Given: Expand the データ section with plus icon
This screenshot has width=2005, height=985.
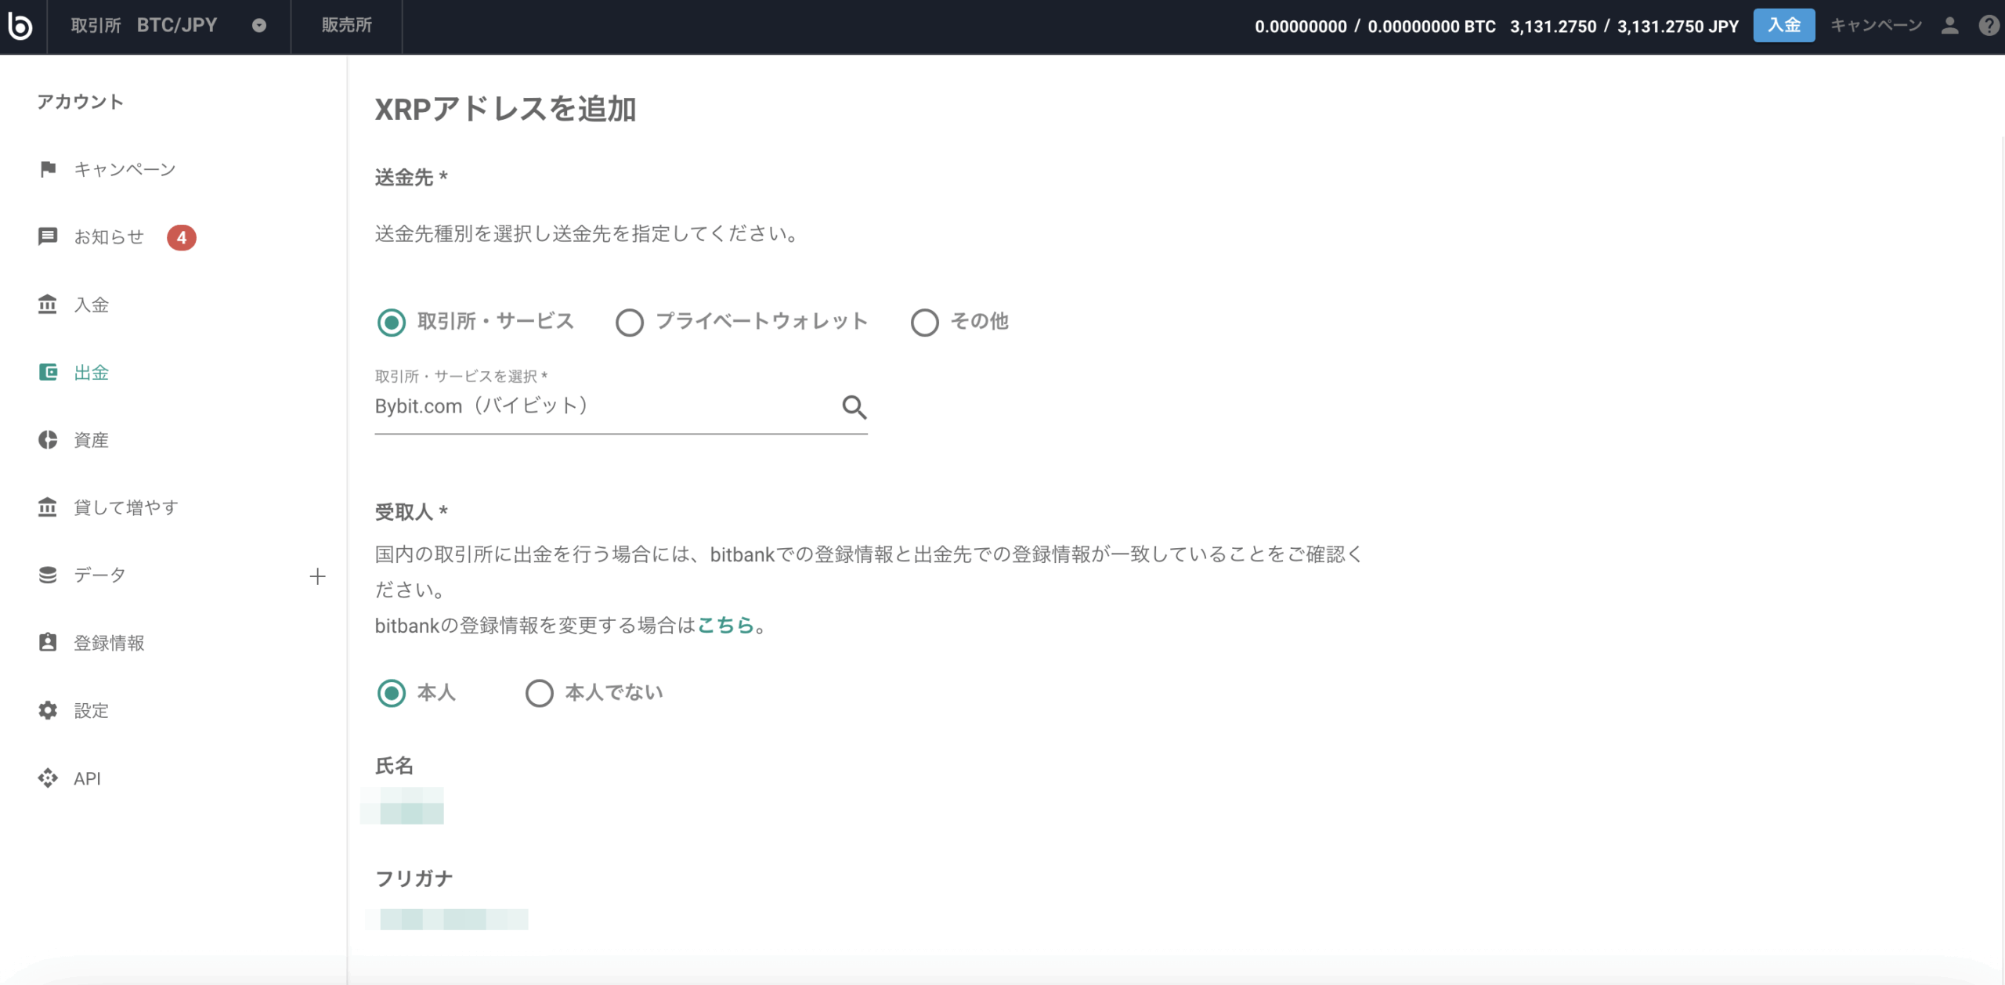Looking at the screenshot, I should (317, 576).
